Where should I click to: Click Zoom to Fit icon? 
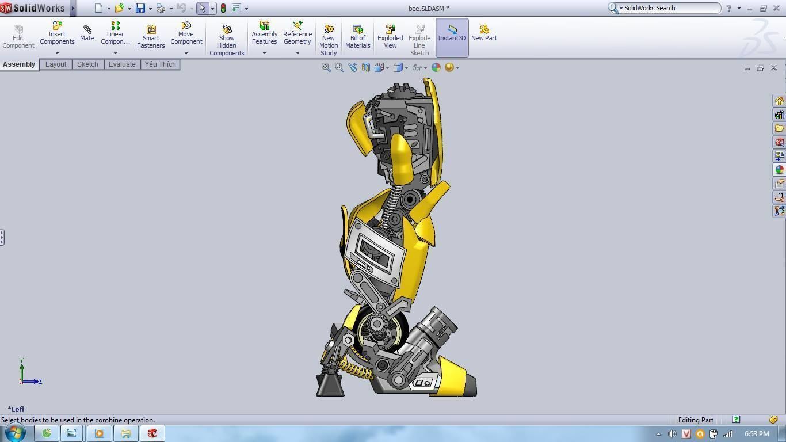click(326, 67)
